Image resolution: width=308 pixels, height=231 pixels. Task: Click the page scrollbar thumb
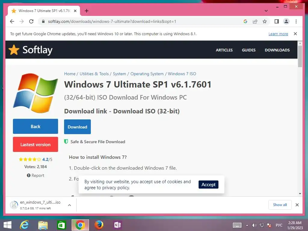pyautogui.click(x=300, y=56)
